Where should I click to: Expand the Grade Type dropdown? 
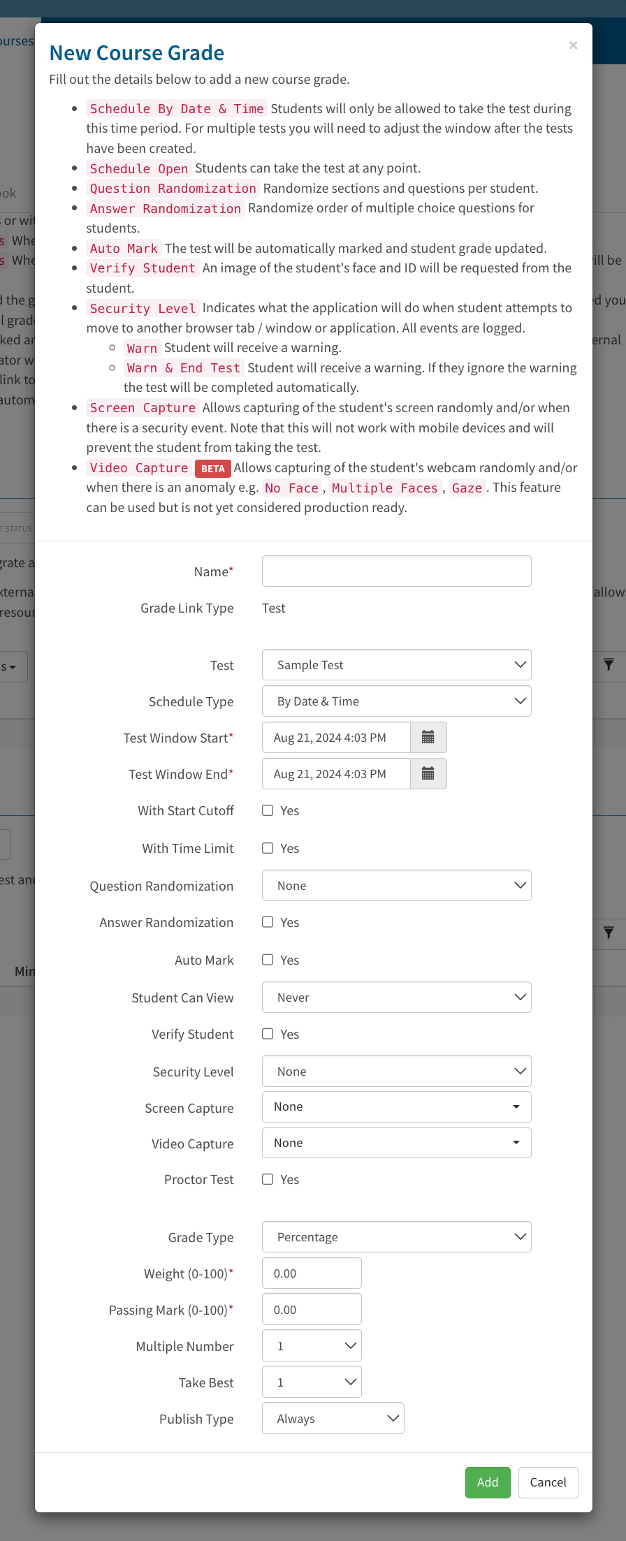(x=397, y=1237)
